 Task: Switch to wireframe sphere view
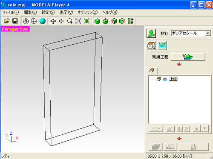26,21
